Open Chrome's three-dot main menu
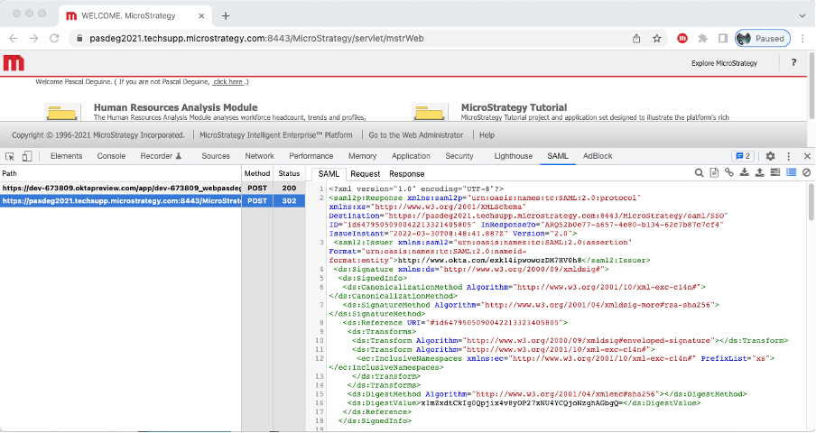Image resolution: width=816 pixels, height=433 pixels. tap(802, 39)
